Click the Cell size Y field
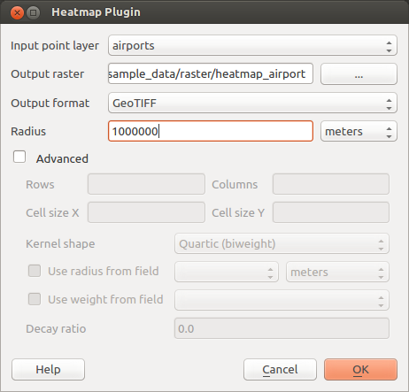The width and height of the screenshot is (409, 392). point(331,212)
